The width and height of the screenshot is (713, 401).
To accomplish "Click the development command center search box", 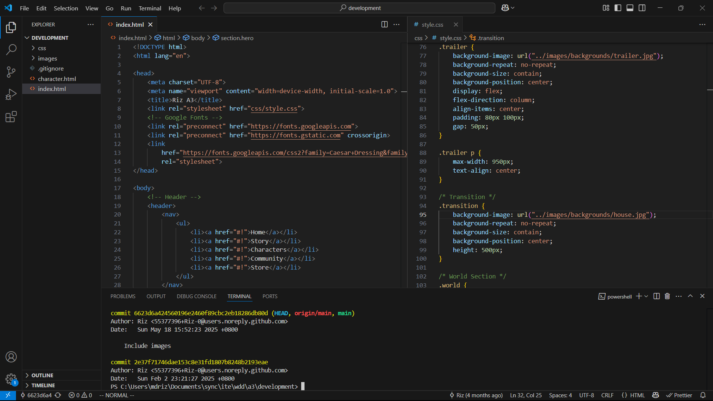I will (x=359, y=8).
